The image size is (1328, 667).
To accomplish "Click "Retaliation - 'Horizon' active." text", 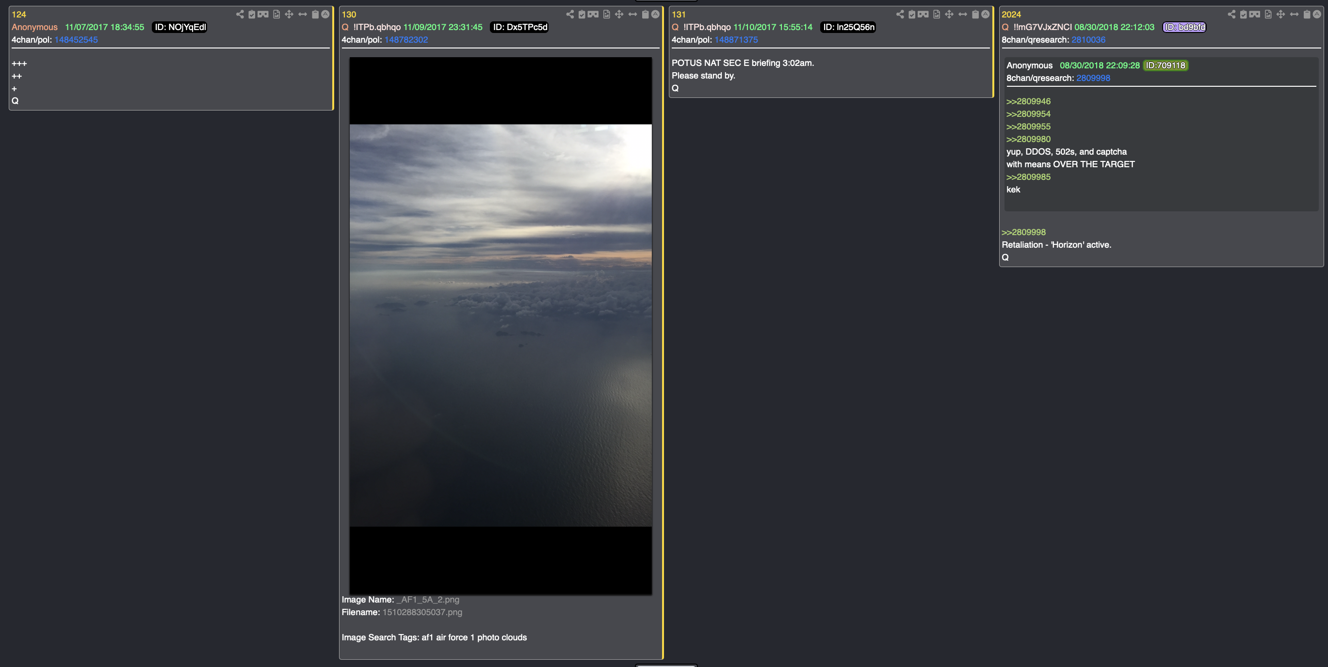I will pos(1056,245).
